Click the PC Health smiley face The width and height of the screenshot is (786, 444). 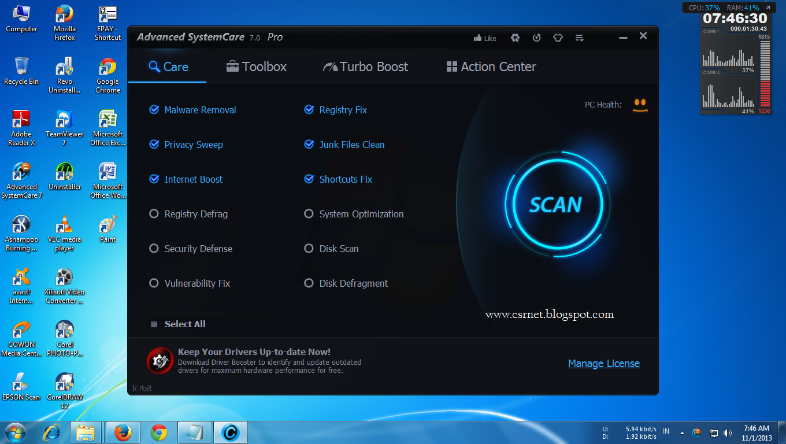pos(640,105)
